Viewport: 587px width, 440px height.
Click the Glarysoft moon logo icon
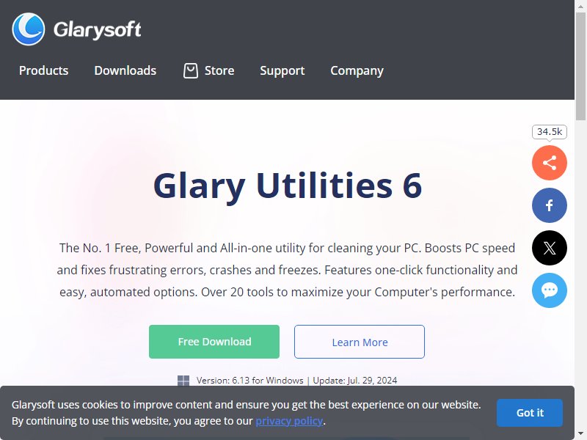click(x=29, y=29)
